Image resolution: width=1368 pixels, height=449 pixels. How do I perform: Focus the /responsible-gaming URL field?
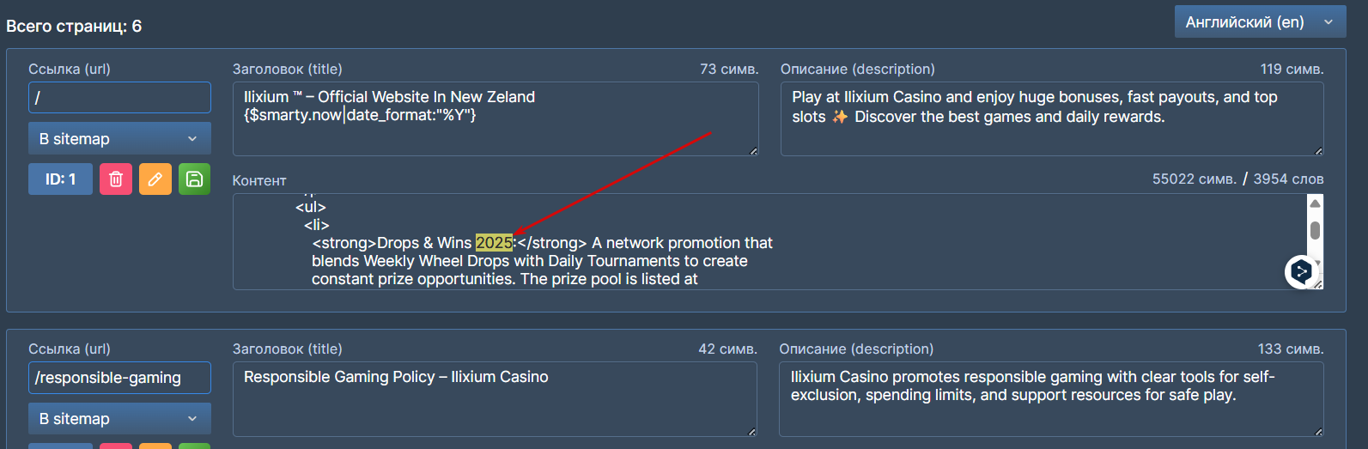(119, 378)
